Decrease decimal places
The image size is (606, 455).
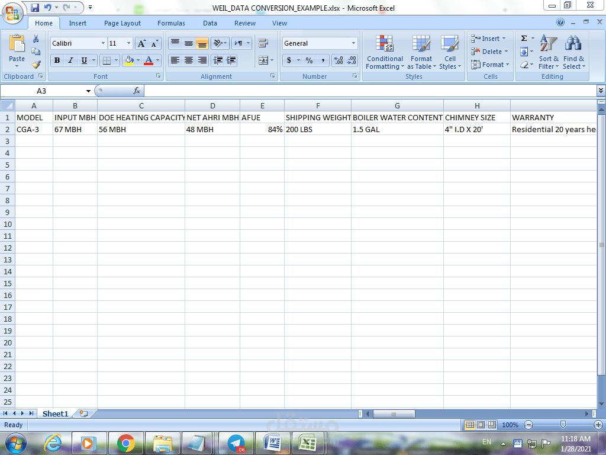(352, 60)
